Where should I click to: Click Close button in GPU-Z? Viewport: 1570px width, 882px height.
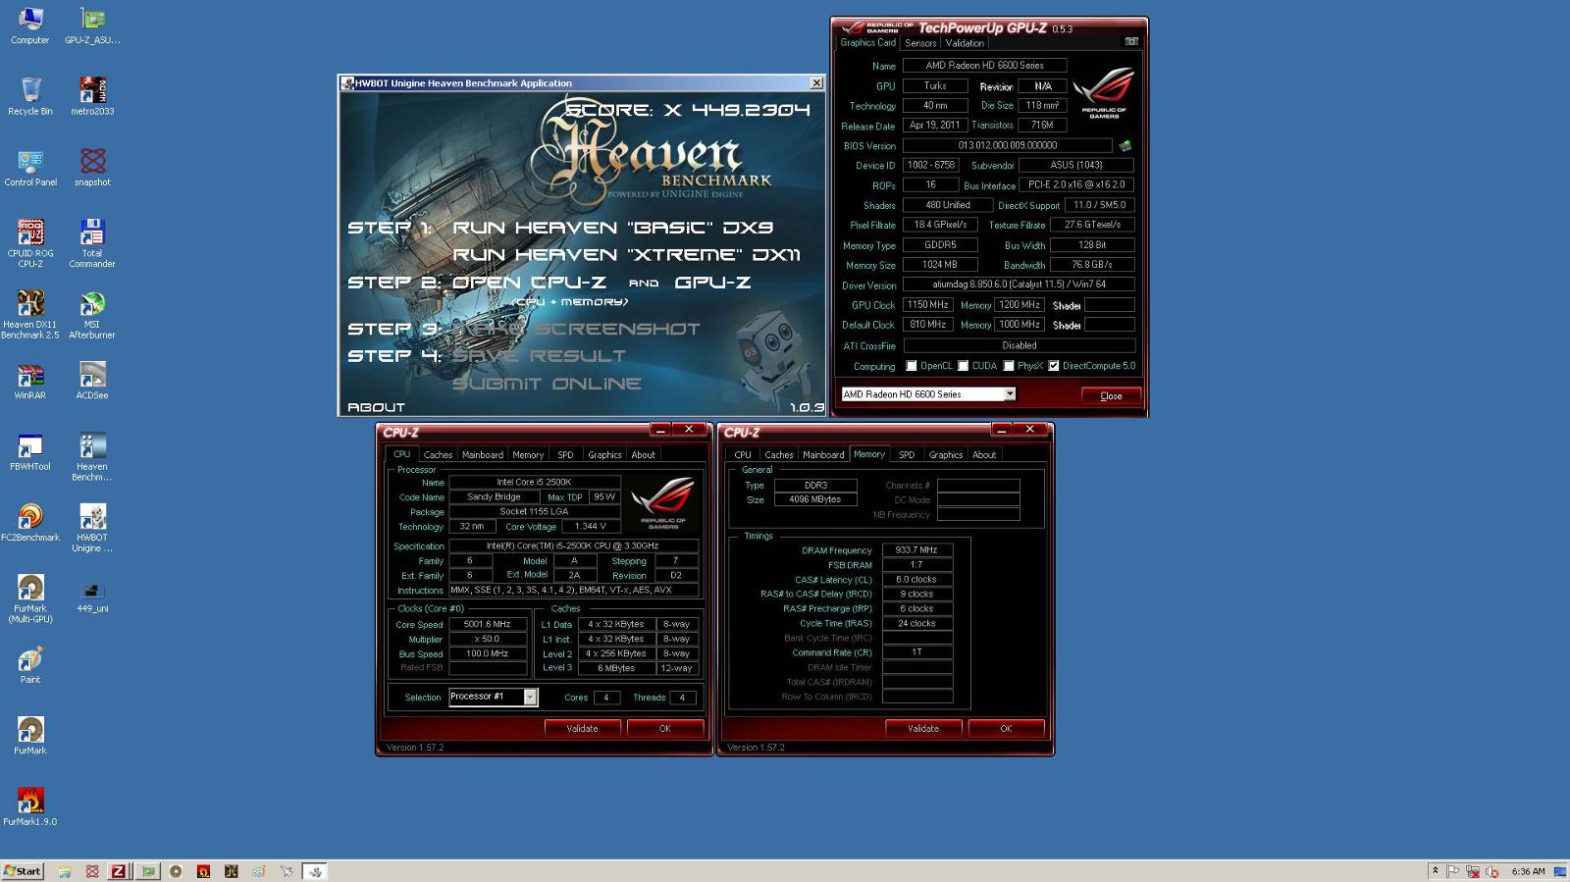click(x=1111, y=395)
